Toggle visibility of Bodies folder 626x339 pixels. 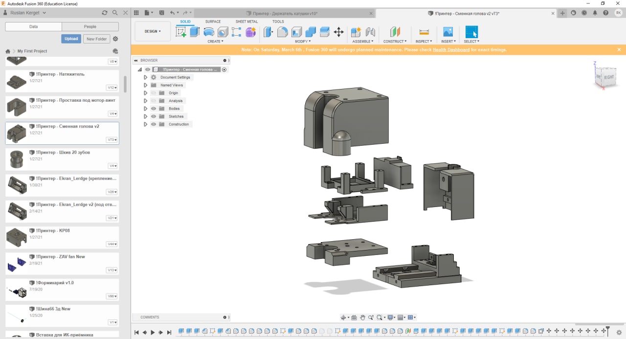(x=154, y=109)
